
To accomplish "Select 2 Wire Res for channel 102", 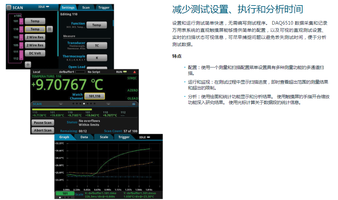I will 35,37.
